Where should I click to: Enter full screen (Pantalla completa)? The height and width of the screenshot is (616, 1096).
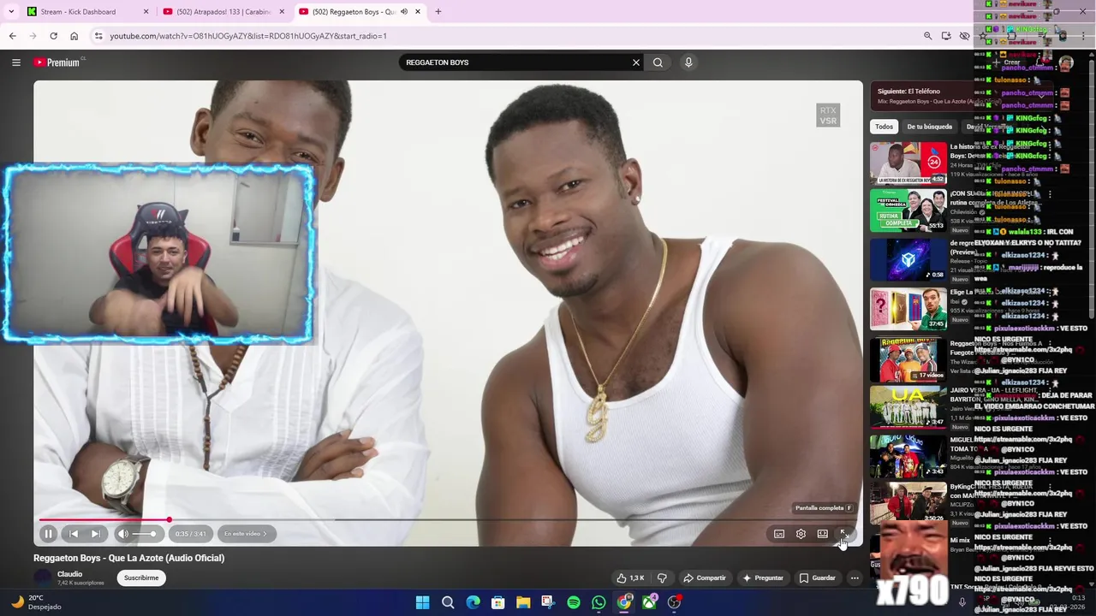pos(843,534)
